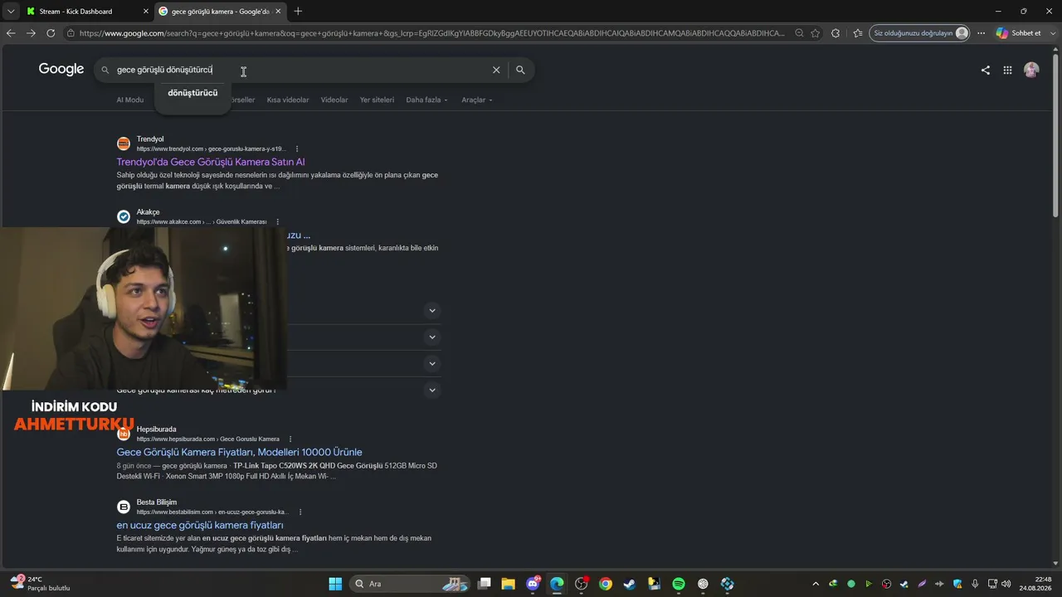The height and width of the screenshot is (597, 1062).
Task: Open Task View from the taskbar
Action: click(x=485, y=584)
